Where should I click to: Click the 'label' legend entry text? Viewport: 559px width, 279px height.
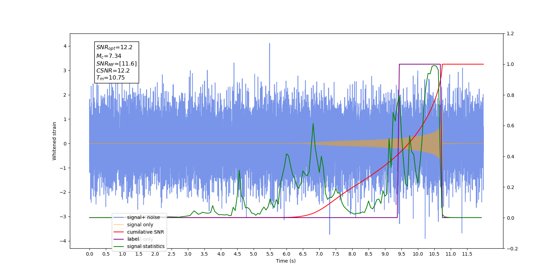point(133,239)
